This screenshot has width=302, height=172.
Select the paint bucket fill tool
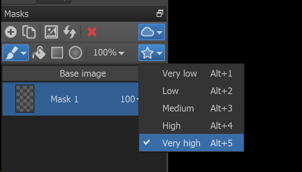coord(39,53)
